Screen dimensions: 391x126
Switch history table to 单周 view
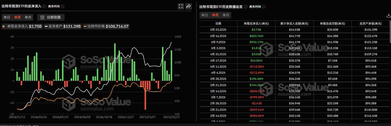click(215, 15)
